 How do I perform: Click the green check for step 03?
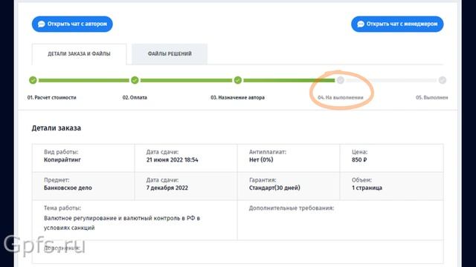(x=238, y=80)
